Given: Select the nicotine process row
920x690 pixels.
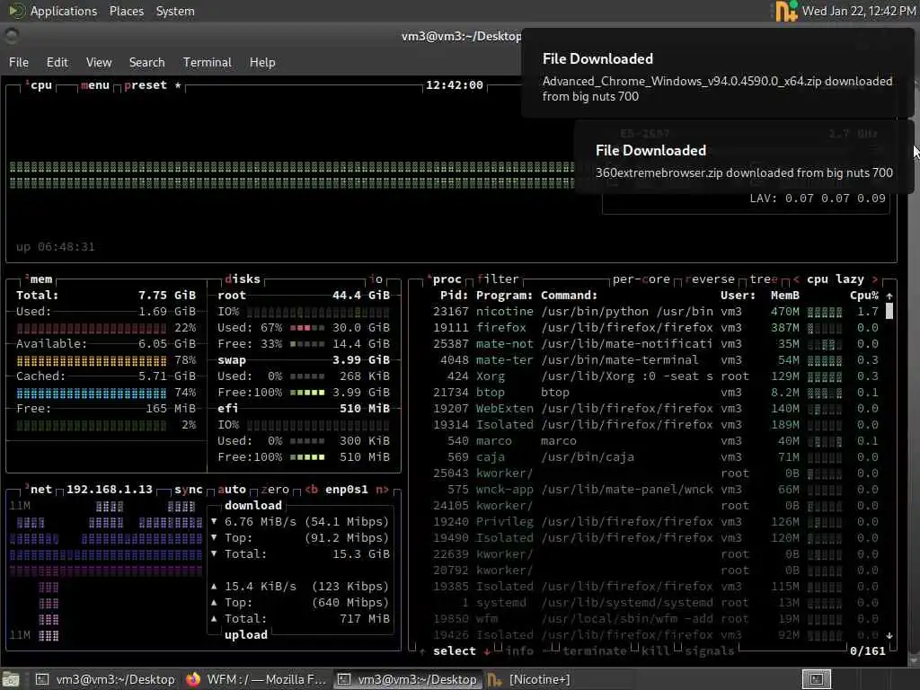Looking at the screenshot, I should [655, 312].
